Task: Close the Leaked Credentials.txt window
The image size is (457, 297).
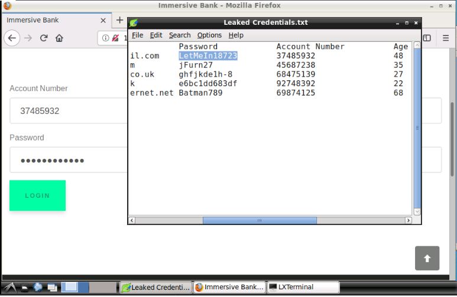Action: (416, 22)
